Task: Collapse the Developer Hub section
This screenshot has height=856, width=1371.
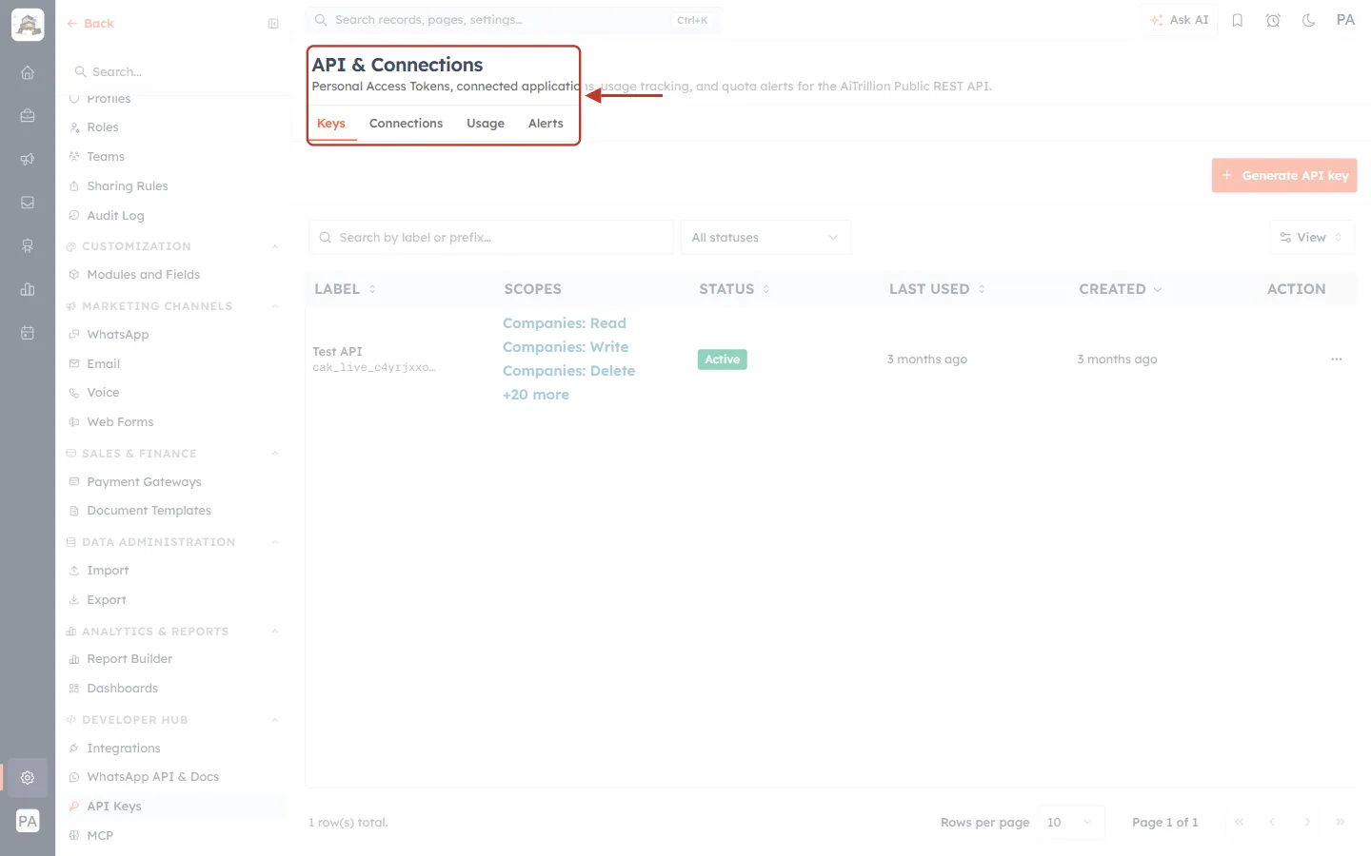Action: point(274,720)
